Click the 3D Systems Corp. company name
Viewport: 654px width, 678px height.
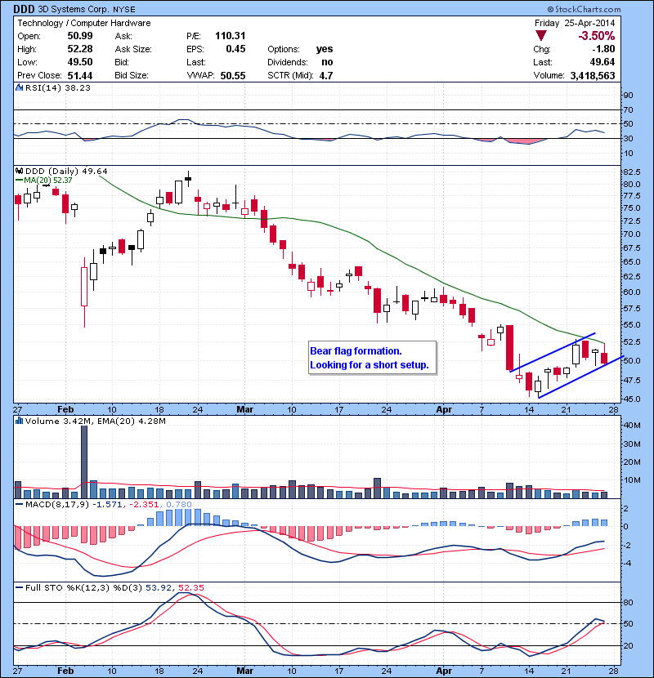pos(74,9)
